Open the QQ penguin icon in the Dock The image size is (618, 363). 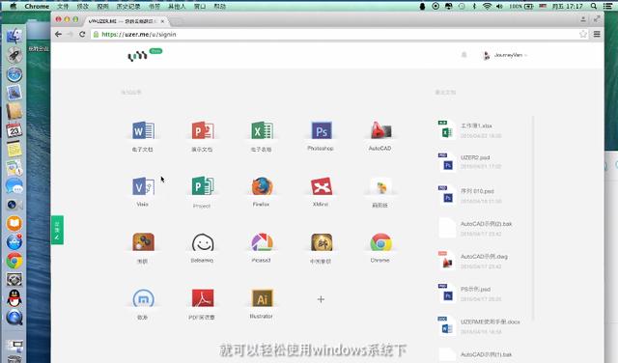pos(14,298)
